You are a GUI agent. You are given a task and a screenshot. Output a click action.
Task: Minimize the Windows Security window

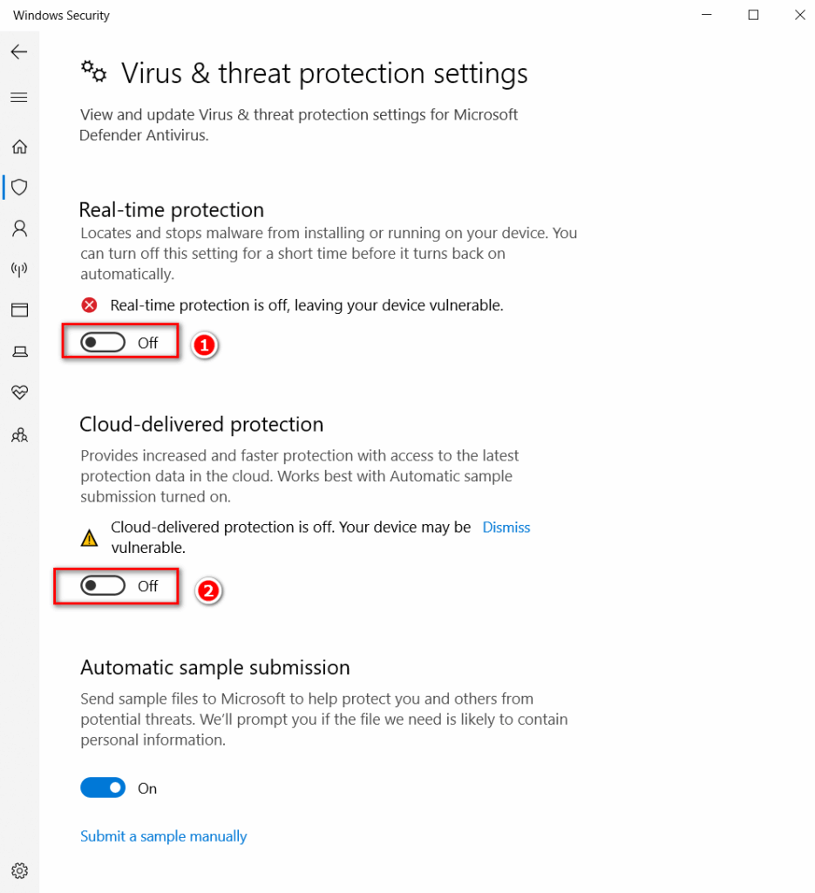(706, 15)
